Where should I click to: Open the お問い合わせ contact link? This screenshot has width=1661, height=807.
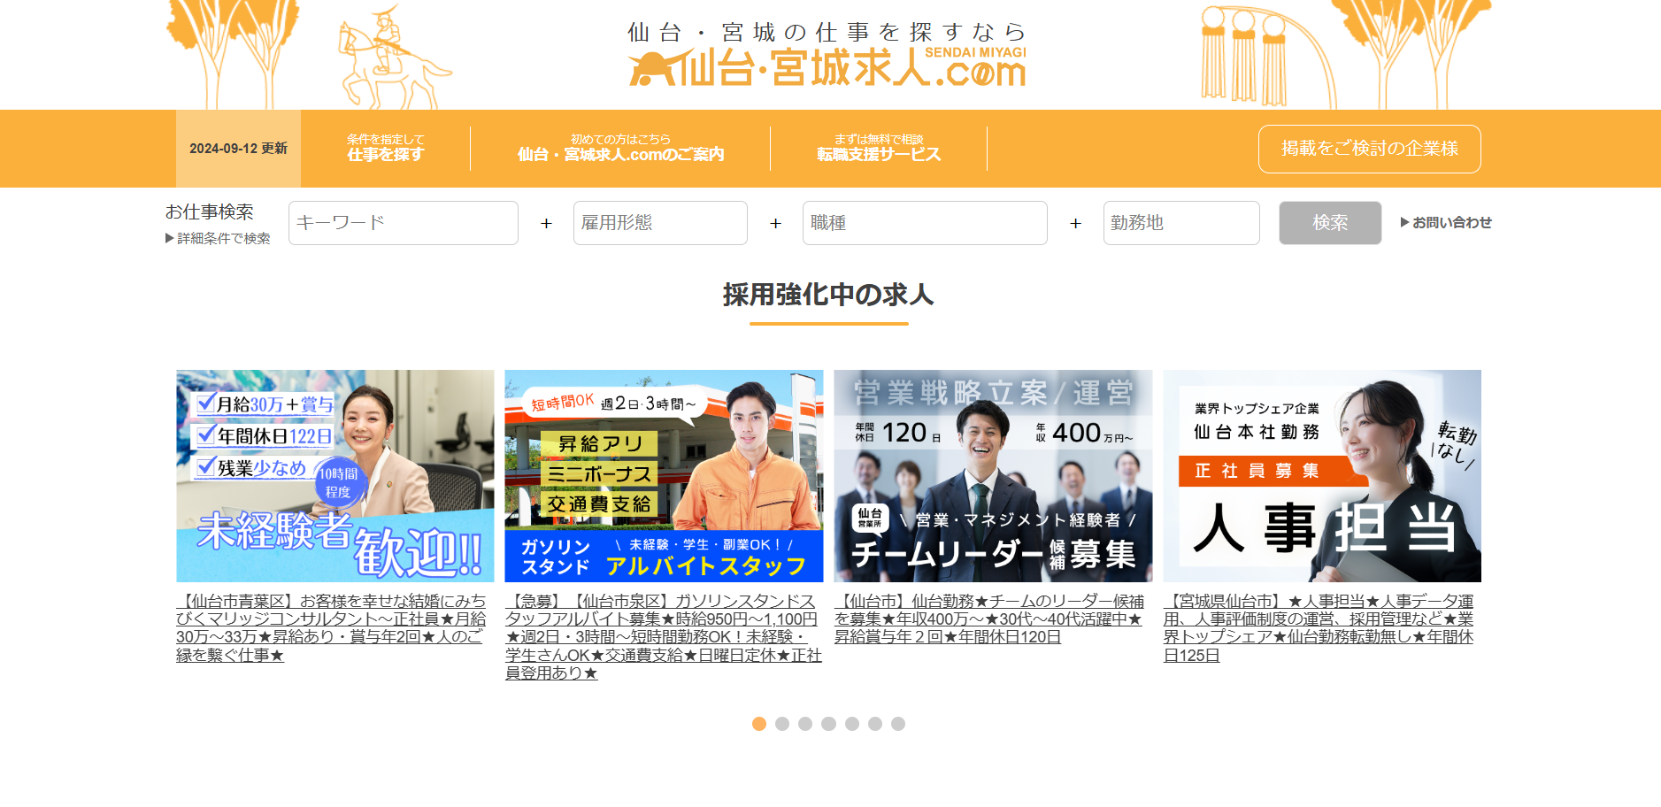click(1446, 223)
